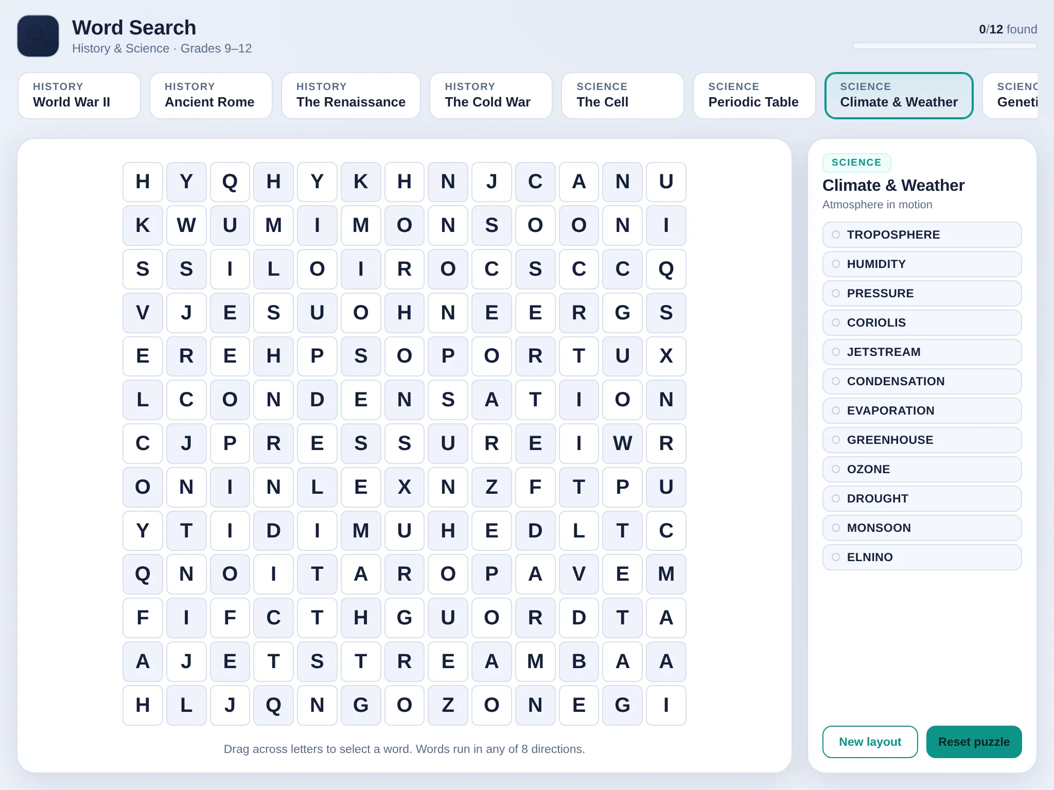Click GREENHOUSE word entry
The height and width of the screenshot is (790, 1054).
coord(922,440)
